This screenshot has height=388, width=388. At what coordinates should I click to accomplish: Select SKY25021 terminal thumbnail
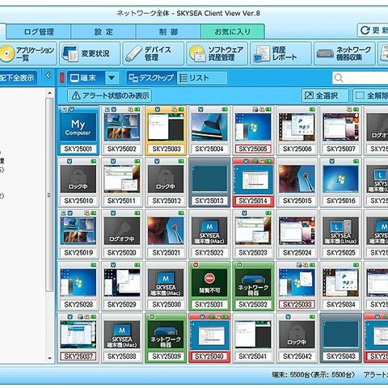tap(166, 234)
